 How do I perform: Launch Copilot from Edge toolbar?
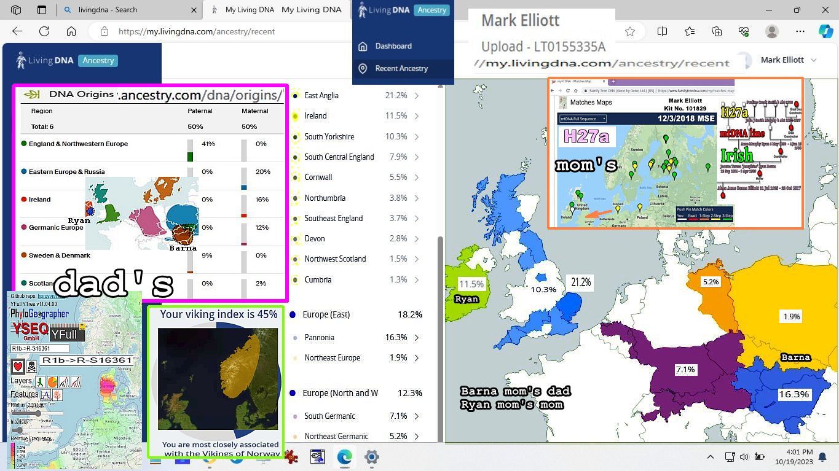point(825,31)
